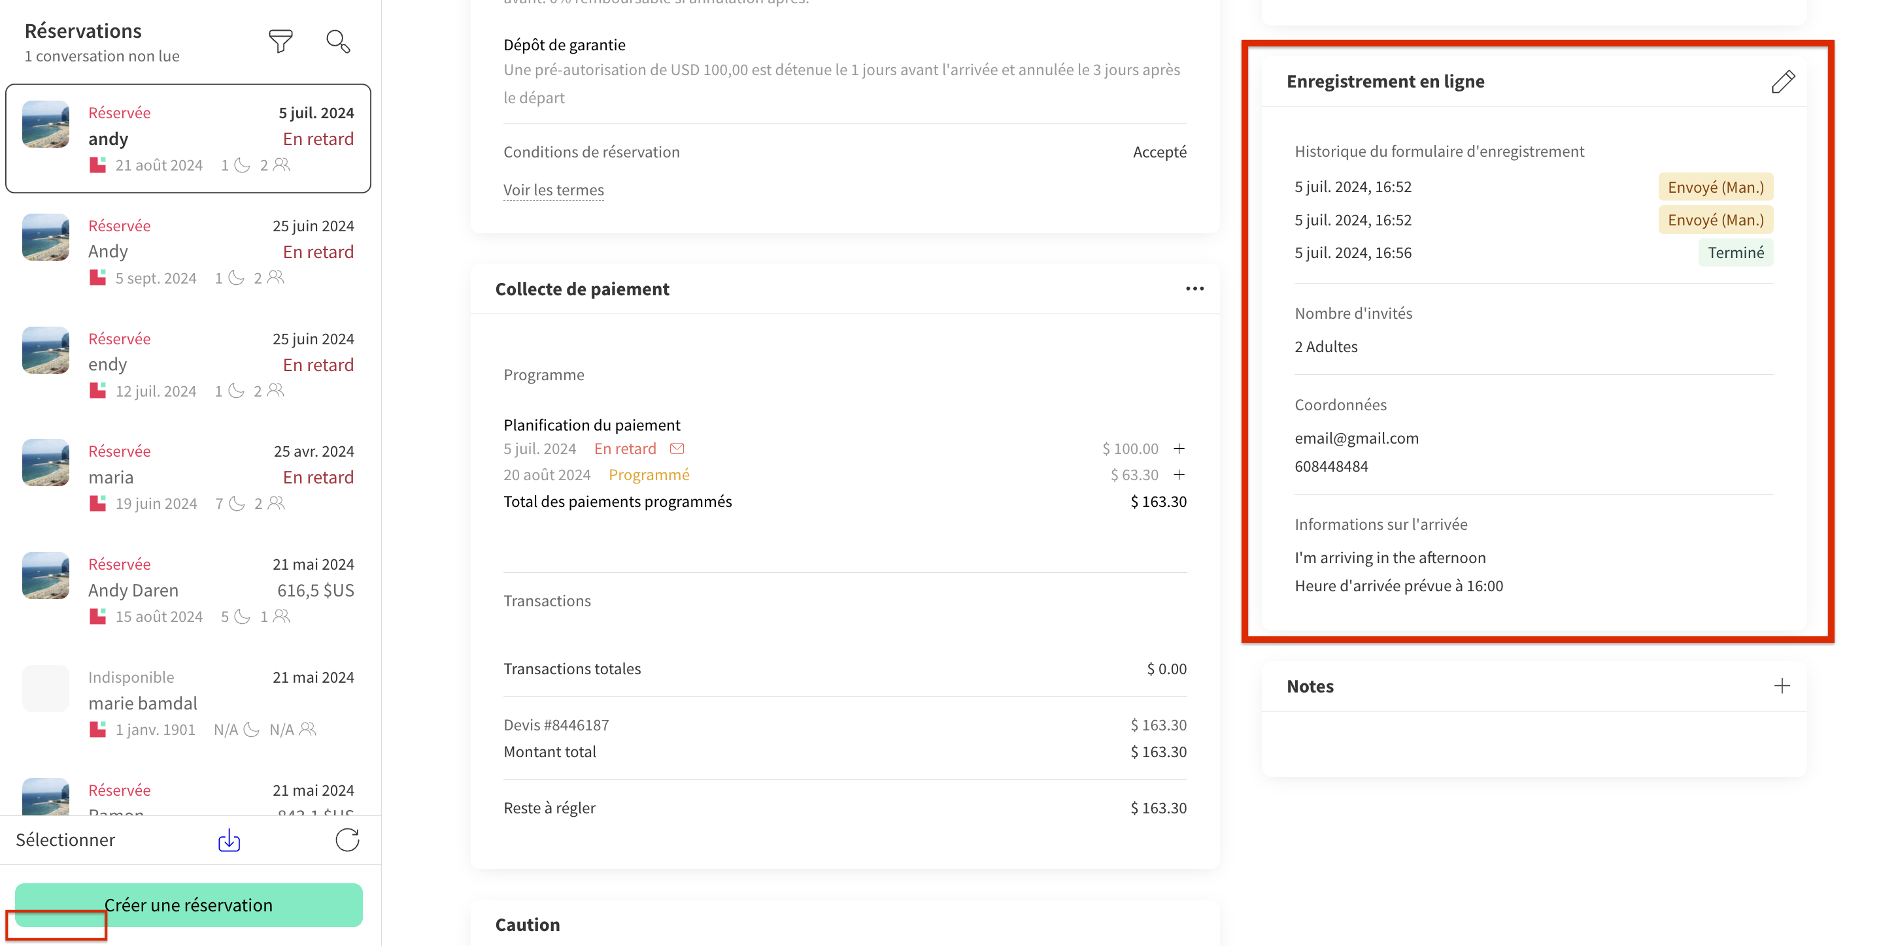Viewport: 1879px width, 946px height.
Task: Click the first Envoyé (Man.) status badge
Action: coord(1715,188)
